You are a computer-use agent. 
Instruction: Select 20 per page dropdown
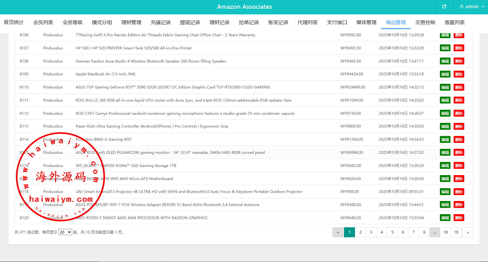(65, 232)
